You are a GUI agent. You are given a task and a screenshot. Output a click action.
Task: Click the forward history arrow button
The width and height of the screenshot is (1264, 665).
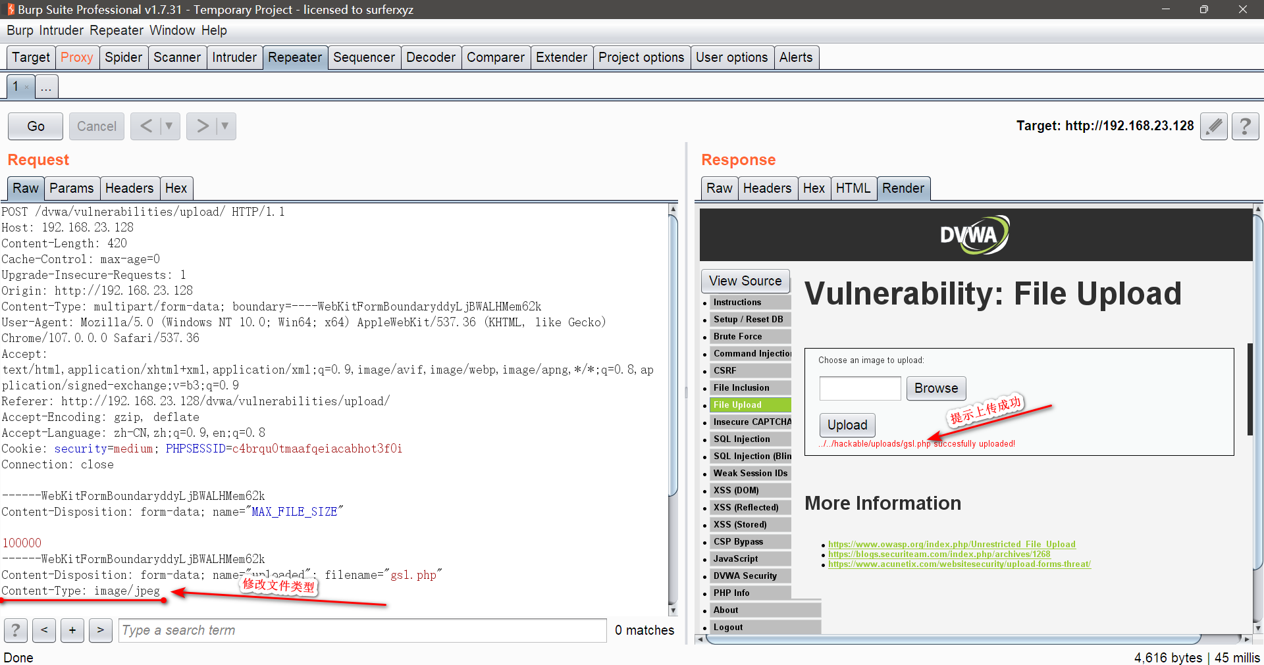[x=202, y=126]
